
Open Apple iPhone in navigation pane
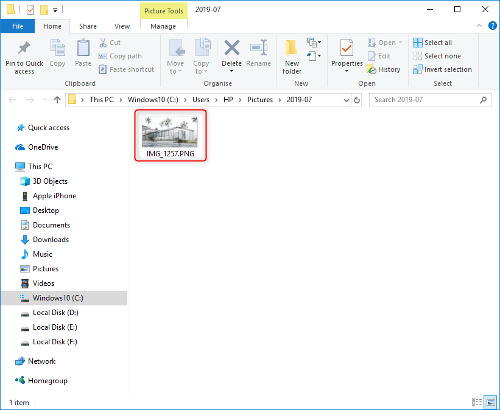click(54, 196)
